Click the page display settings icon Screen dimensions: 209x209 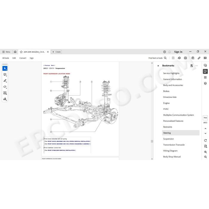tap(205, 146)
